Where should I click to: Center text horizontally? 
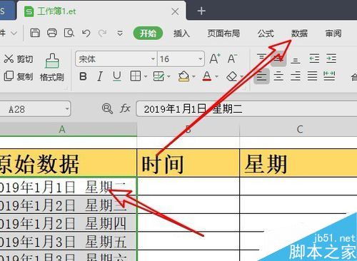pyautogui.click(x=278, y=76)
